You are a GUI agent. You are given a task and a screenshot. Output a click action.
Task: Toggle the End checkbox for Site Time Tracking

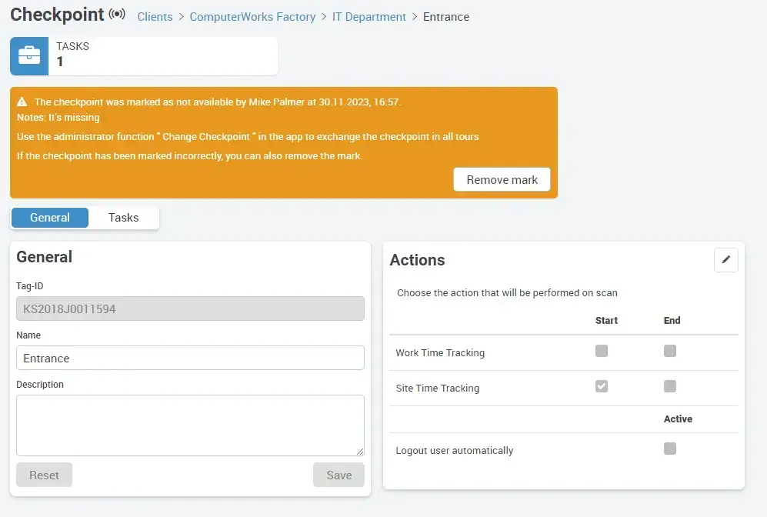669,385
